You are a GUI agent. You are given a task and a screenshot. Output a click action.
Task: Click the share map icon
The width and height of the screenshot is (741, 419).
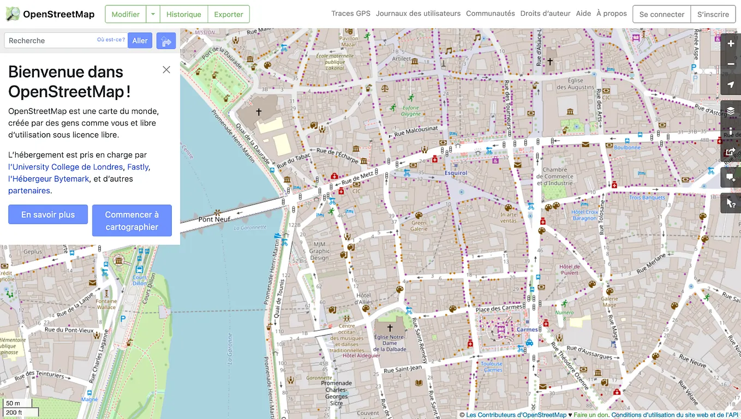click(730, 152)
